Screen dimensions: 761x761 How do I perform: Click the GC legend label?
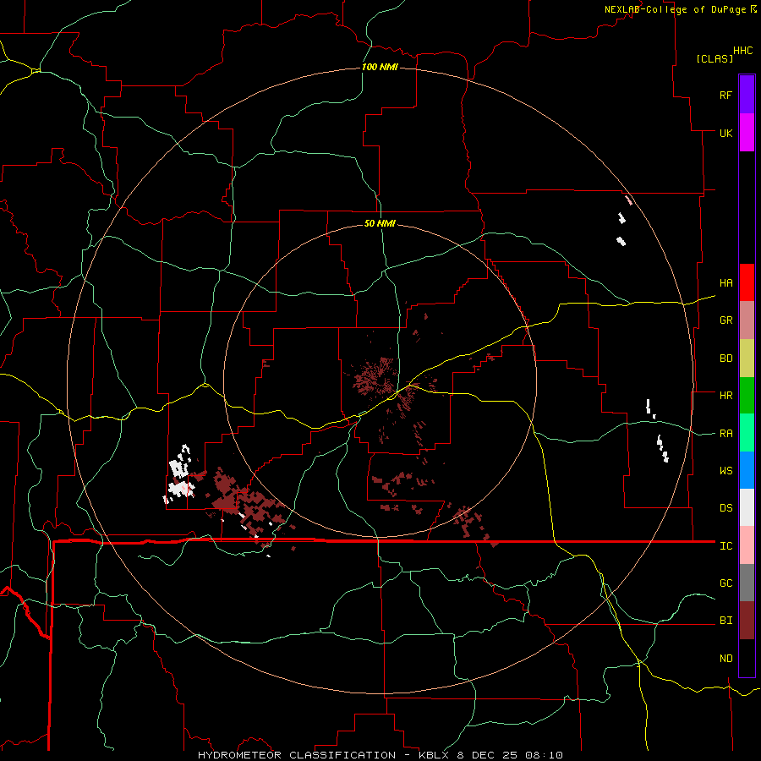coord(725,583)
